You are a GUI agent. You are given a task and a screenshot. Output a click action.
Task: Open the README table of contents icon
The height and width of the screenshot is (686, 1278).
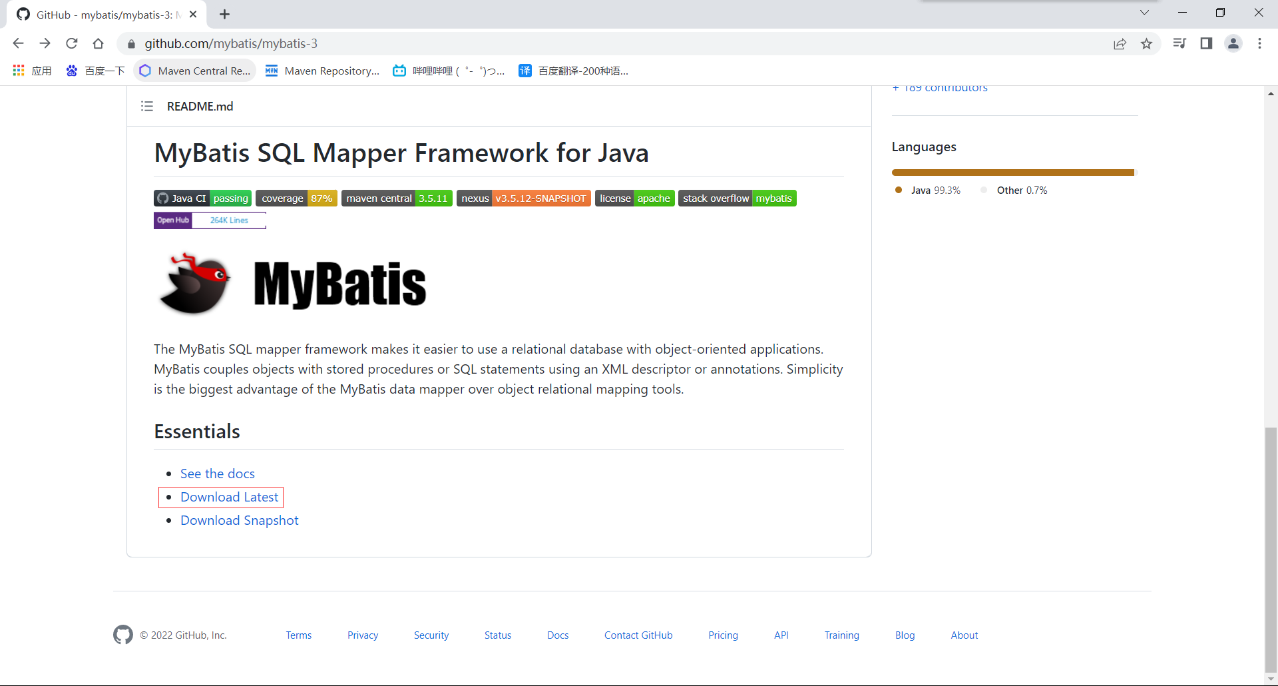(147, 107)
